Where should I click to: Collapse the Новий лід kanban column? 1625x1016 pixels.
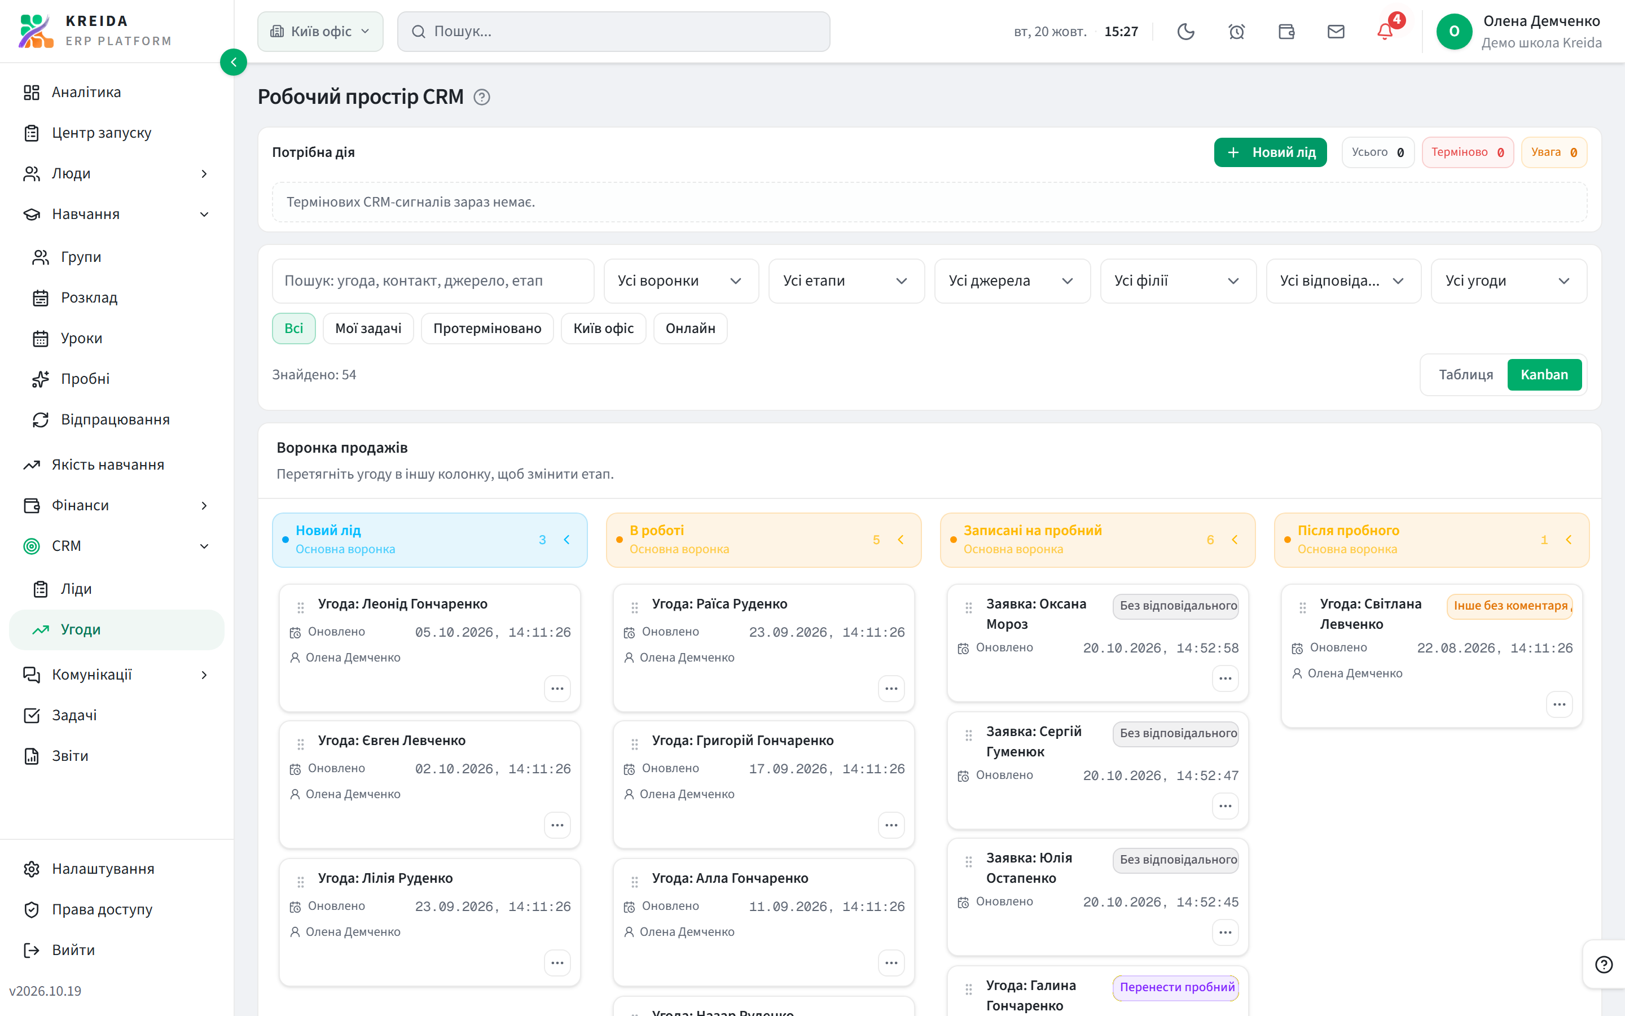coord(566,540)
